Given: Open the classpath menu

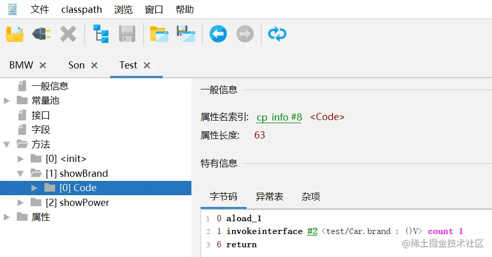Looking at the screenshot, I should tap(82, 10).
